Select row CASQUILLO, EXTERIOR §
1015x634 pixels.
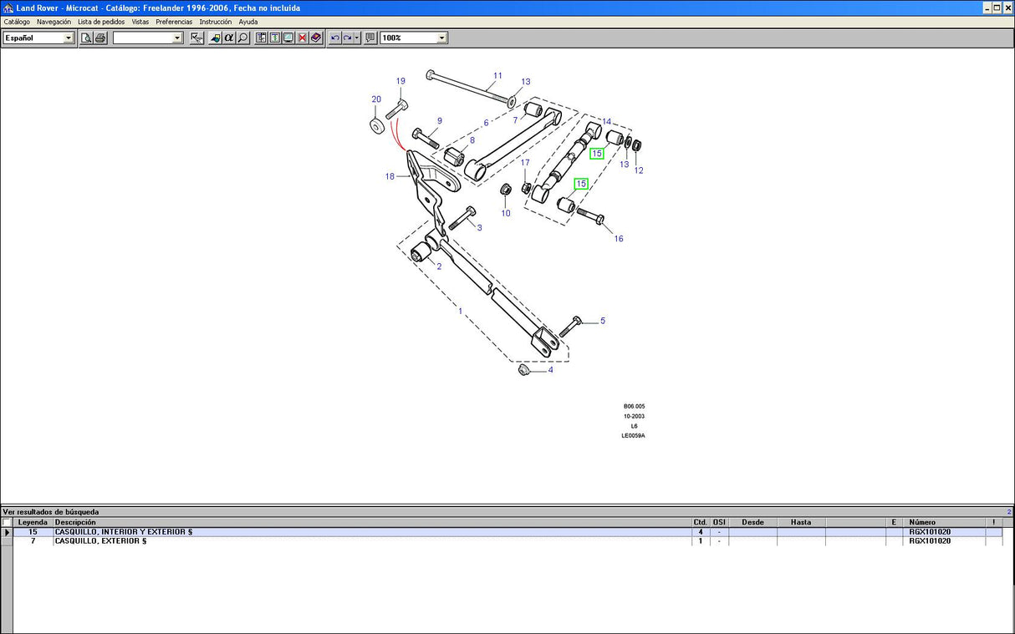507,541
